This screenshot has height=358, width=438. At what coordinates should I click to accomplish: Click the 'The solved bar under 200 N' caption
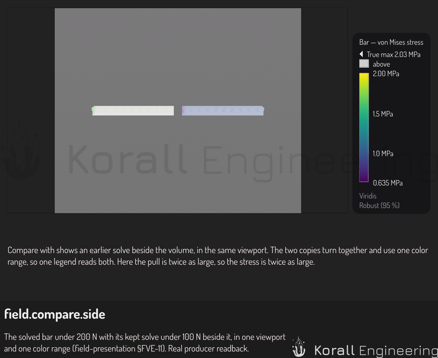click(145, 343)
